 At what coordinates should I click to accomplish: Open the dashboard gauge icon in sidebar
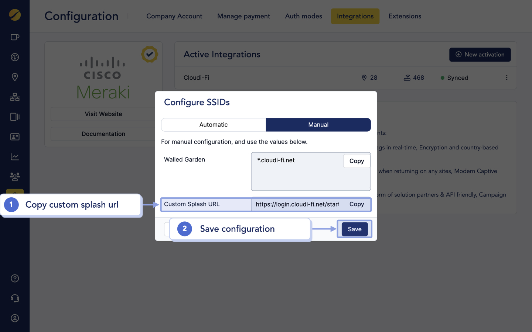pos(14,57)
